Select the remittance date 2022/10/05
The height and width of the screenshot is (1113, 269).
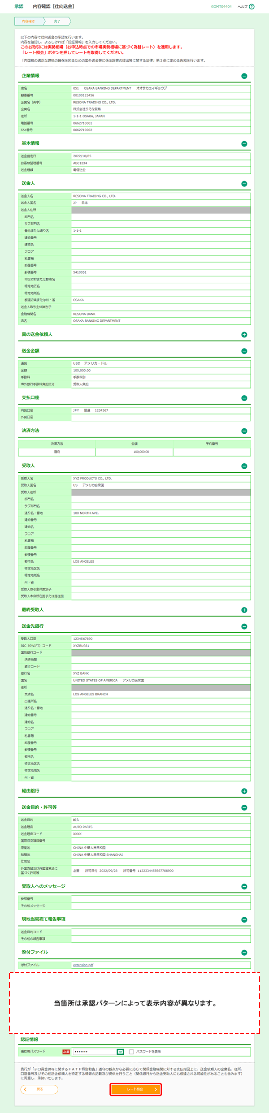pyautogui.click(x=82, y=156)
